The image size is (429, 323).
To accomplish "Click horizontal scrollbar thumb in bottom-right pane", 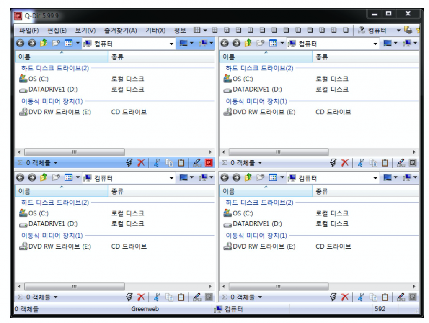I will (x=279, y=286).
